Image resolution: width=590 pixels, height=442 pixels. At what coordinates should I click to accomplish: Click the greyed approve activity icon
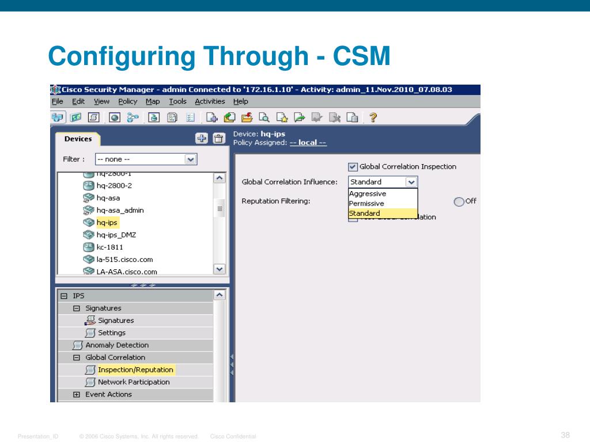click(317, 117)
